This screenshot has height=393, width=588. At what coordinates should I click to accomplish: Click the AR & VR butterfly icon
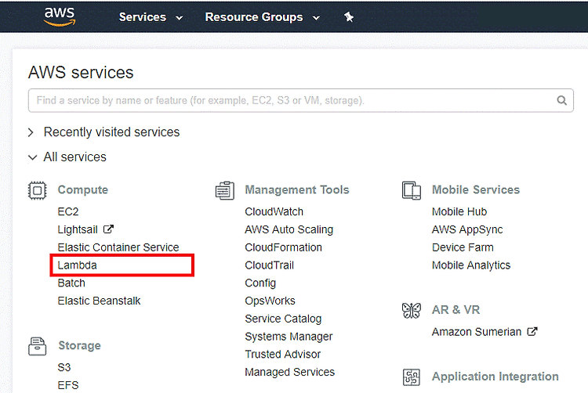(x=412, y=310)
